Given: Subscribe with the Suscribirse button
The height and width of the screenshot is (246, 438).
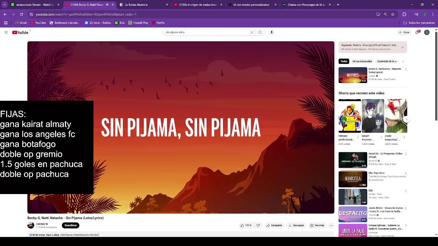Looking at the screenshot, I should point(70,225).
